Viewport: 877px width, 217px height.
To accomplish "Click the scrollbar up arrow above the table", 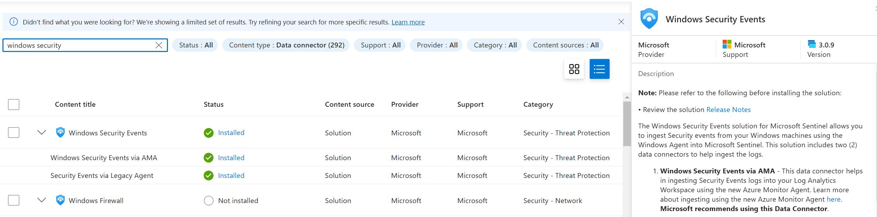I will click(627, 97).
